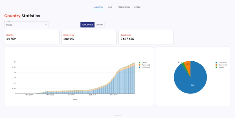Click the Mar 2020 axis label
The height and width of the screenshot is (118, 235).
(x=29, y=95)
